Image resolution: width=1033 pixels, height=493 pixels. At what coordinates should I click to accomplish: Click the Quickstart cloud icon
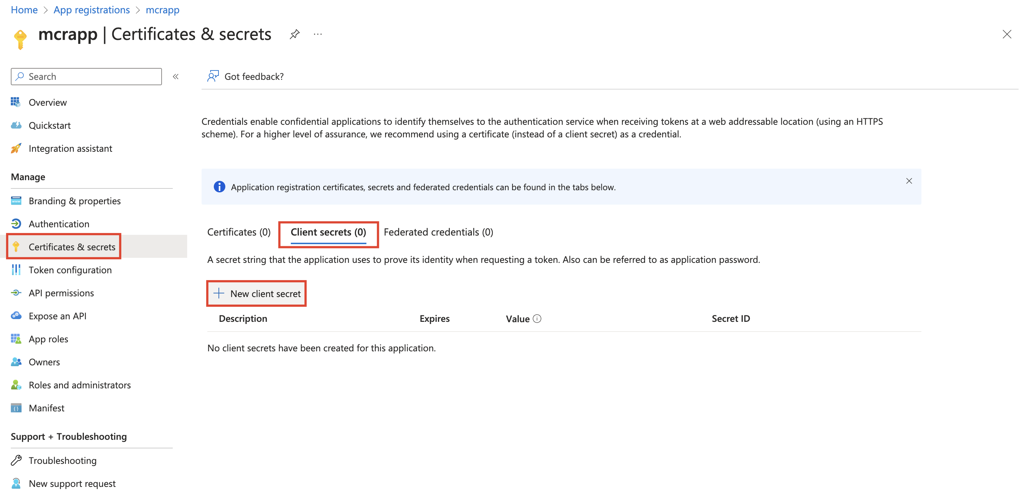(16, 125)
